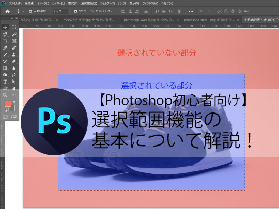Select the Move tool in the toolbox

[x=5, y=27]
